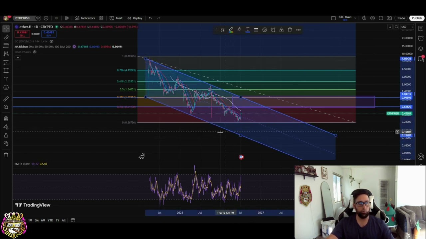Image resolution: width=426 pixels, height=239 pixels.
Task: Select the geometric shapes tool
Action: coord(6,71)
